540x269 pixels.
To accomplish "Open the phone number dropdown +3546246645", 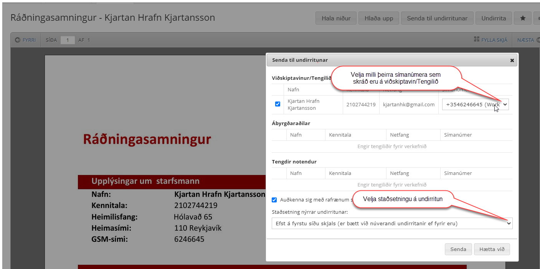I will (475, 105).
